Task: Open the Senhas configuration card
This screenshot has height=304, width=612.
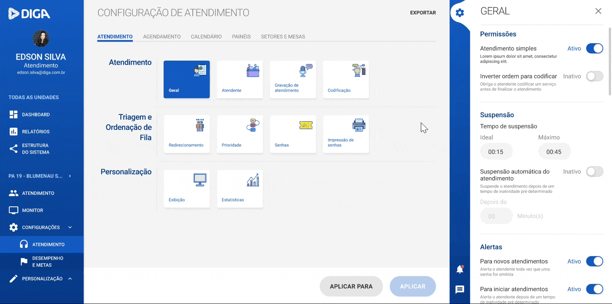Action: coord(293,134)
